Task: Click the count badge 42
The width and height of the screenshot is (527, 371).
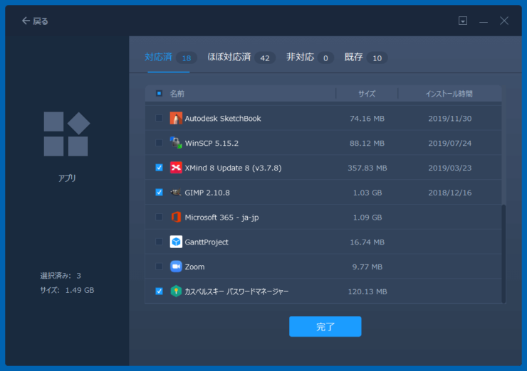Action: (x=265, y=58)
